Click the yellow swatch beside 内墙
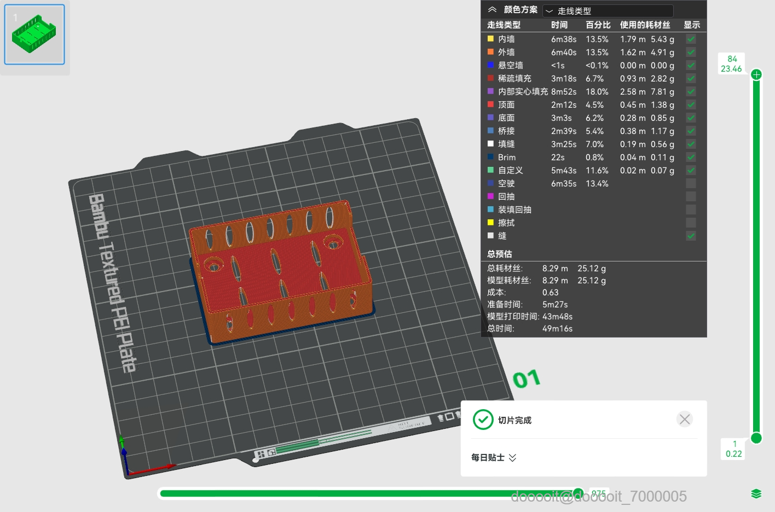This screenshot has height=512, width=775. pos(490,39)
